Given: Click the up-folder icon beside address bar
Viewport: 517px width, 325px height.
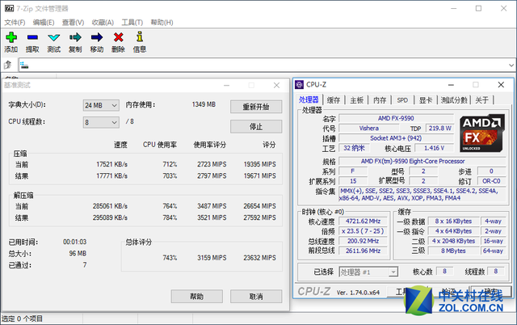Looking at the screenshot, I should coord(7,65).
